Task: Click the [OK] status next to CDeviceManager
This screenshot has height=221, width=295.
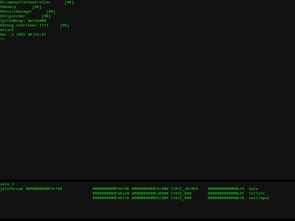Action: tap(51, 12)
